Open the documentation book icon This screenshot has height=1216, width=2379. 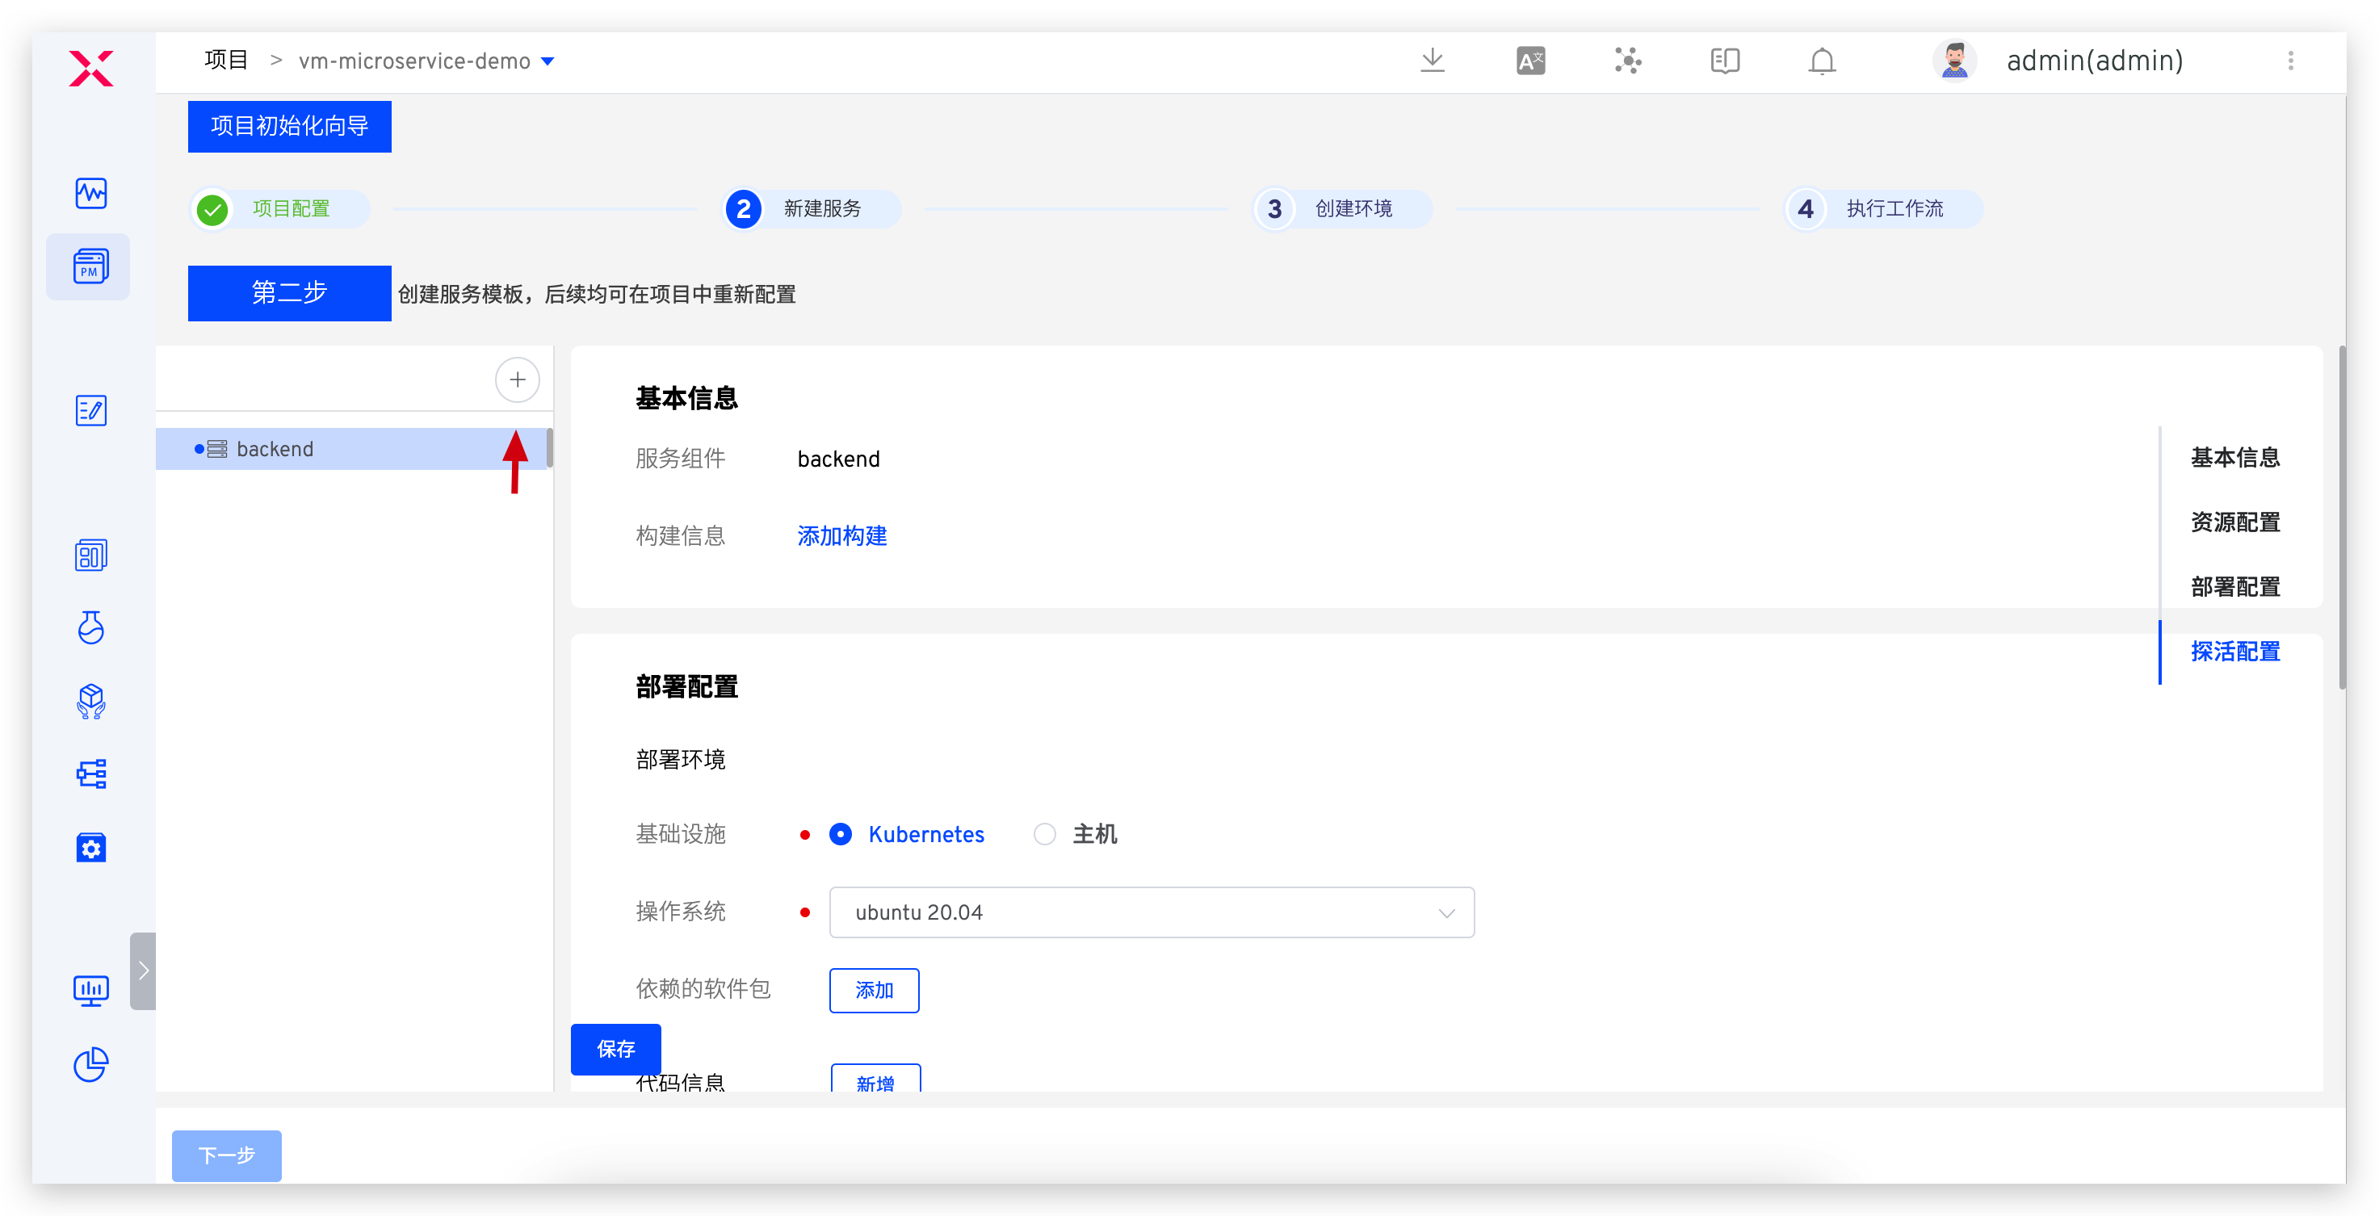1724,61
